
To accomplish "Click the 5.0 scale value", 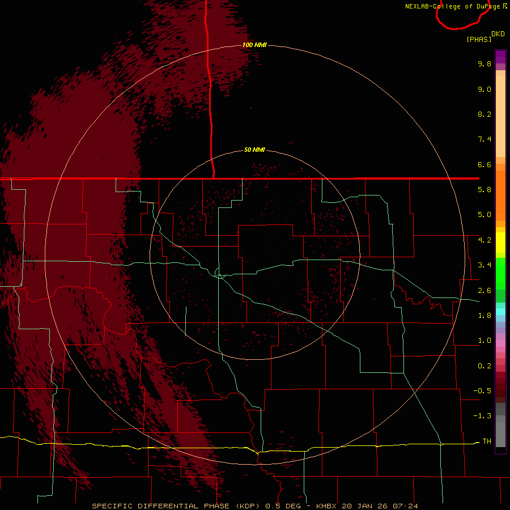I will 484,215.
